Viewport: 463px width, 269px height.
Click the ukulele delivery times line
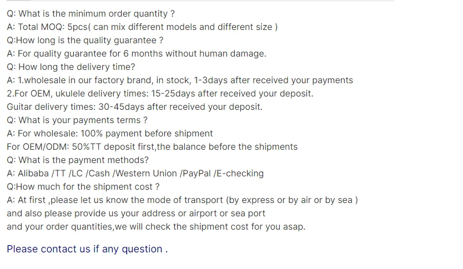[160, 94]
